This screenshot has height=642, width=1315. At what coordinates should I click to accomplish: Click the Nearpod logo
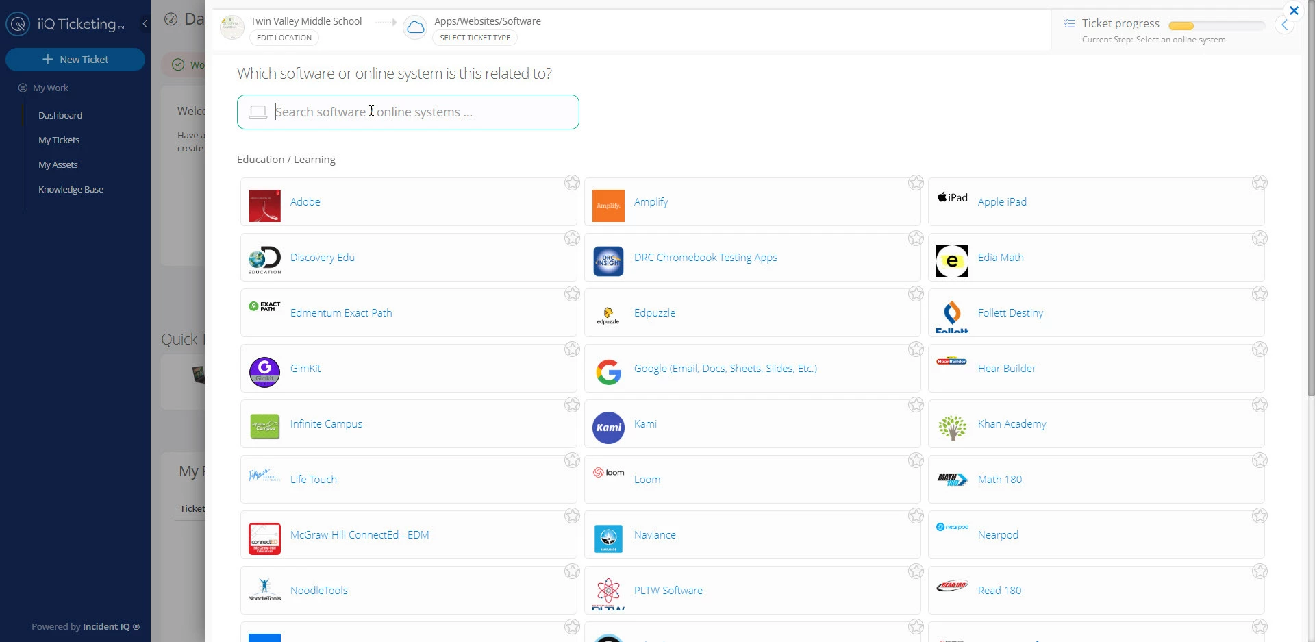[x=952, y=527]
